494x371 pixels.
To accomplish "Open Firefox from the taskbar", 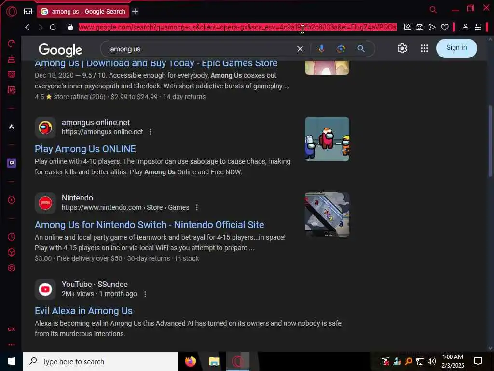I will point(190,361).
